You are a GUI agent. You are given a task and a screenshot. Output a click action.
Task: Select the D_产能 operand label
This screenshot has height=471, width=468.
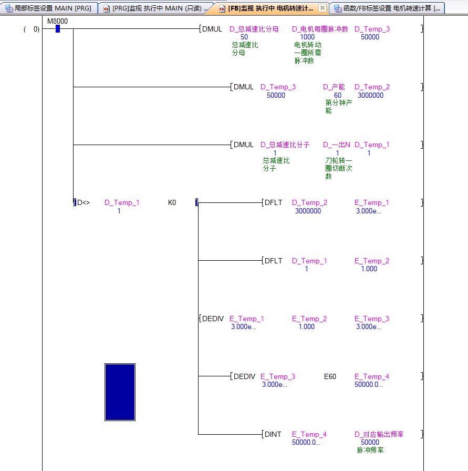[334, 87]
